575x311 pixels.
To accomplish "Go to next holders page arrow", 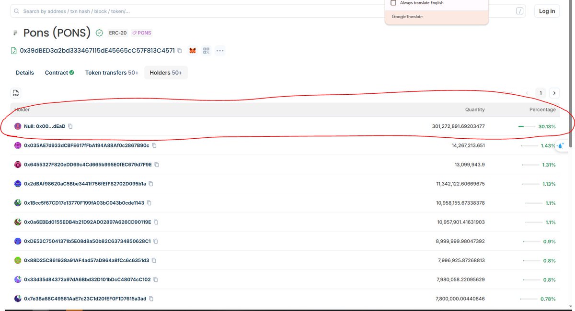I will [554, 93].
